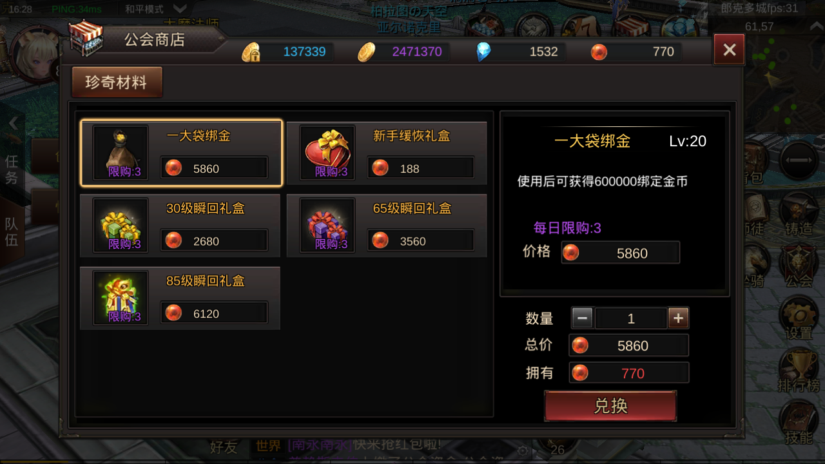The width and height of the screenshot is (825, 464).
Task: Open the 队伍 team side tab
Action: coord(12,232)
